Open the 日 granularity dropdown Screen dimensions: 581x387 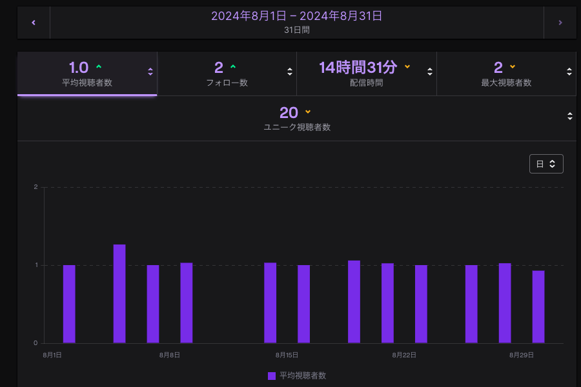click(x=546, y=164)
